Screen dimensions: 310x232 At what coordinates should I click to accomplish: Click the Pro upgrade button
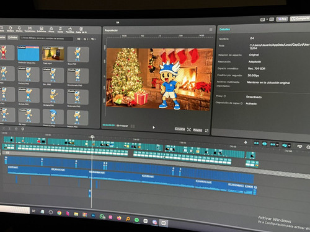coord(282,19)
